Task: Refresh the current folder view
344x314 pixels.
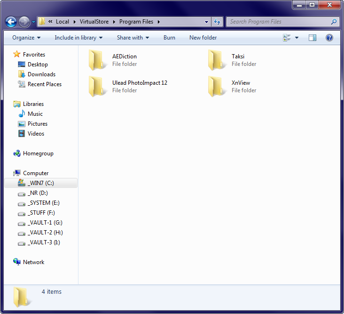Action: pos(217,22)
